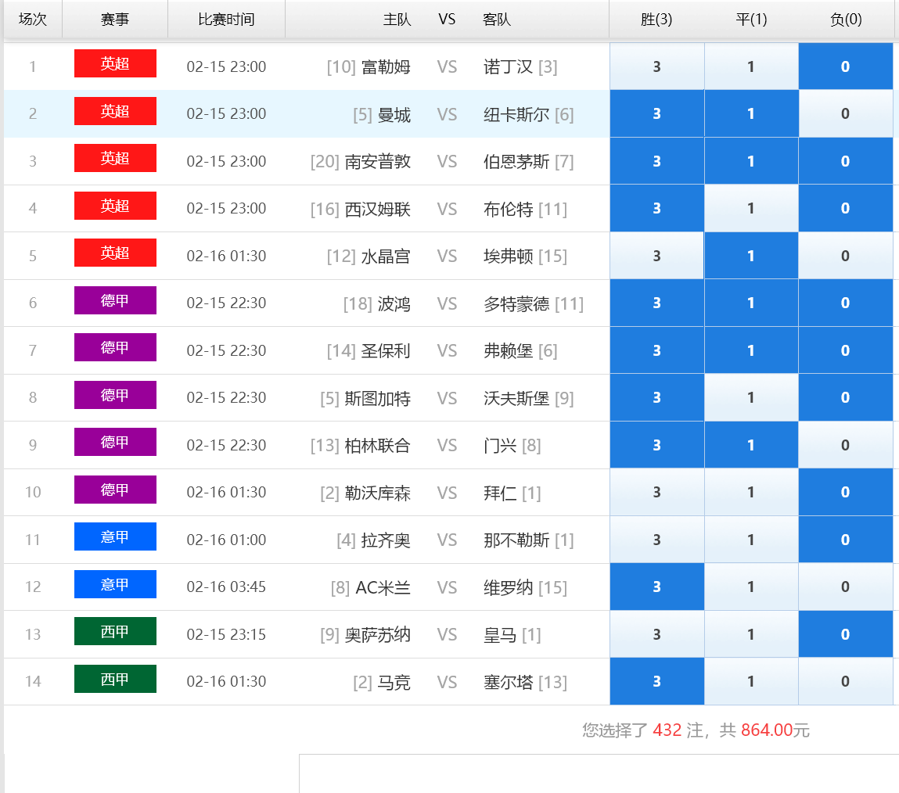
Task: Click the 英超 tag in row 1
Action: [x=115, y=63]
